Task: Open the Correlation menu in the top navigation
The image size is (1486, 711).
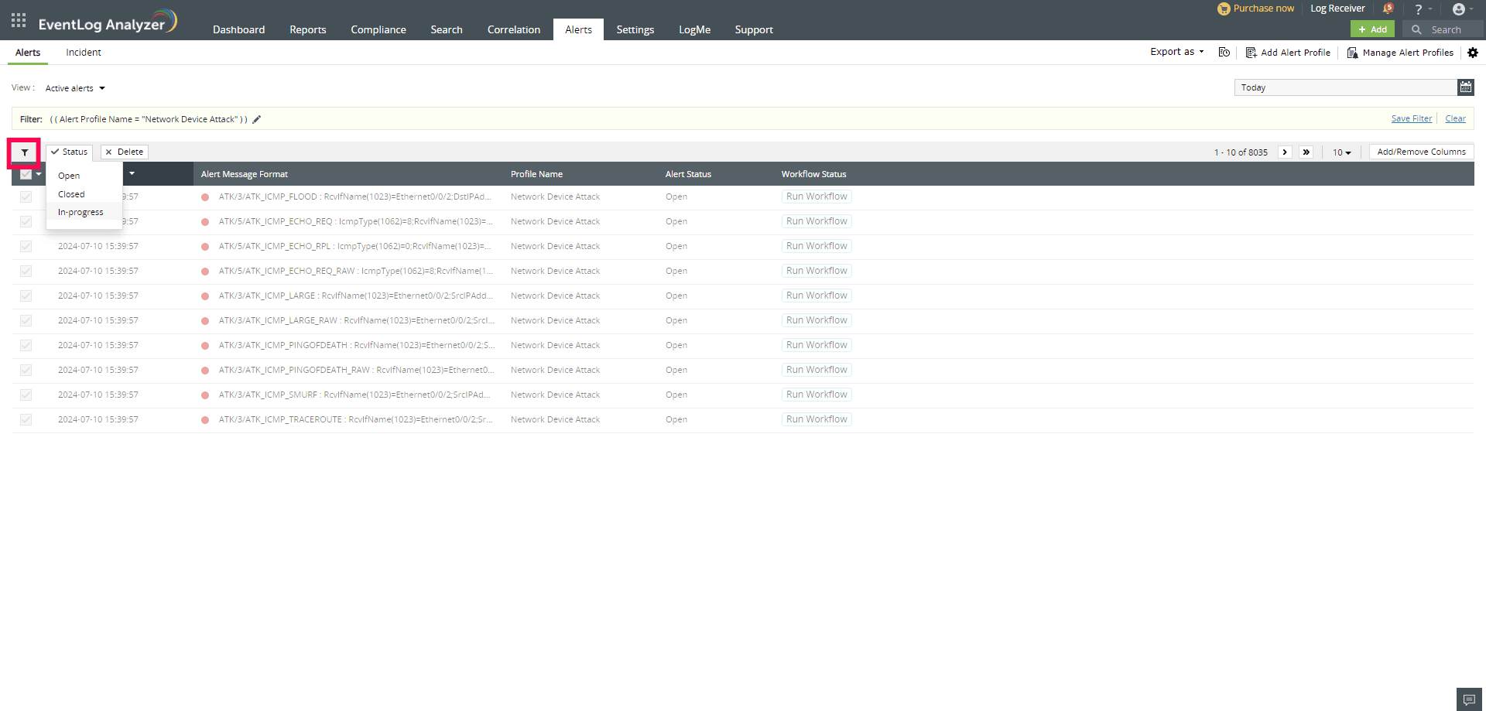Action: [x=513, y=29]
